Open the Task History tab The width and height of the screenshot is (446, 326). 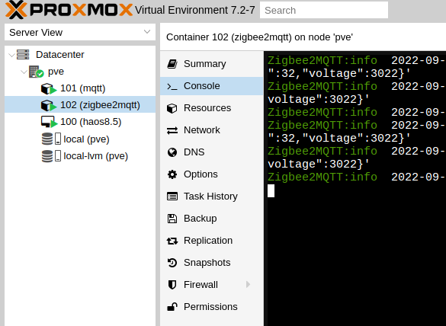point(212,197)
